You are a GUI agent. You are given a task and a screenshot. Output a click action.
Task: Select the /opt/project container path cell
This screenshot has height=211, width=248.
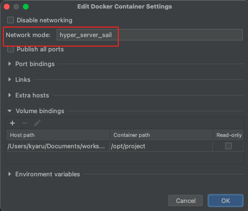pos(161,146)
